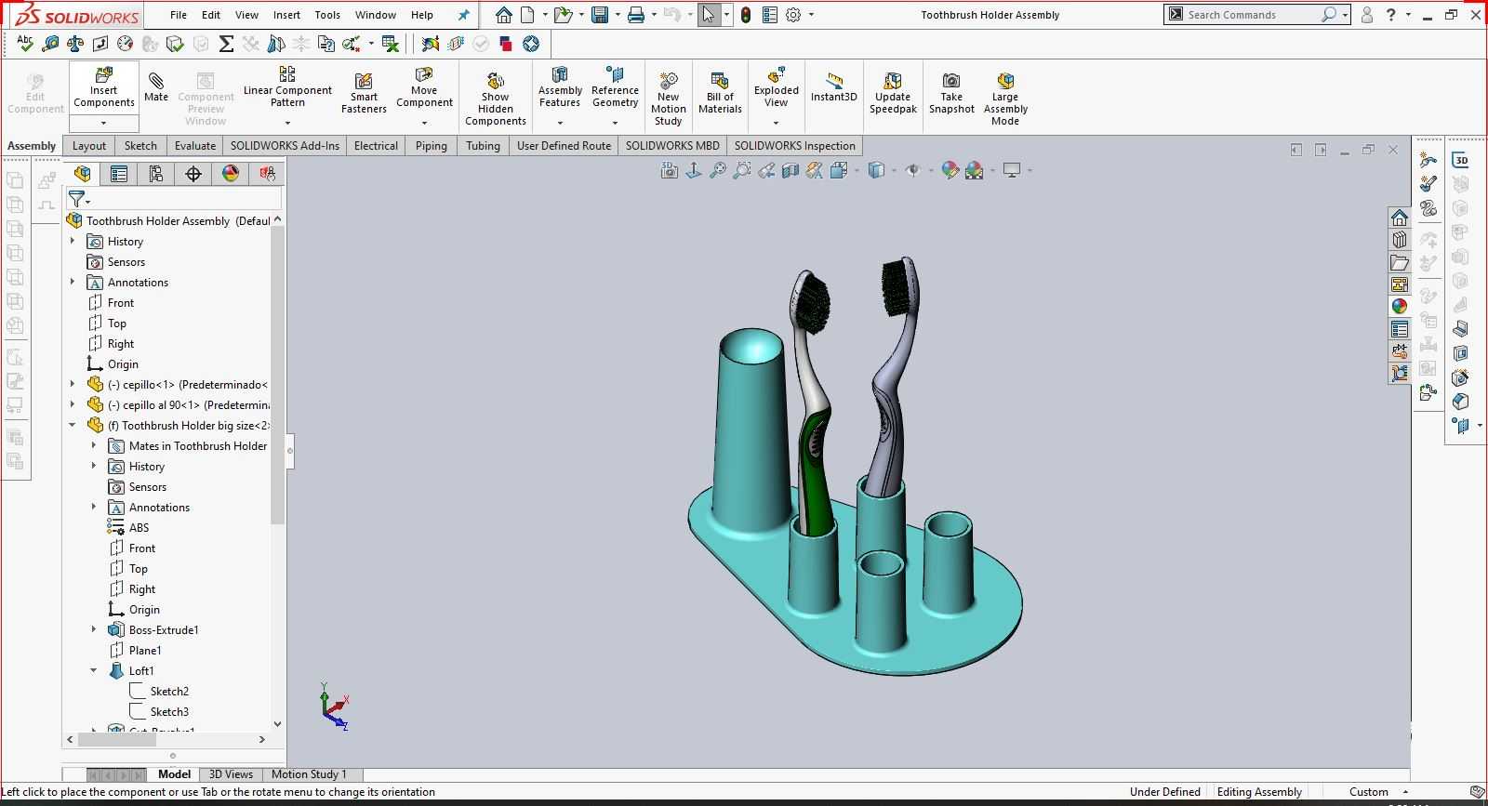Click Smart Fasteners icon
This screenshot has width=1488, height=806.
click(x=364, y=93)
